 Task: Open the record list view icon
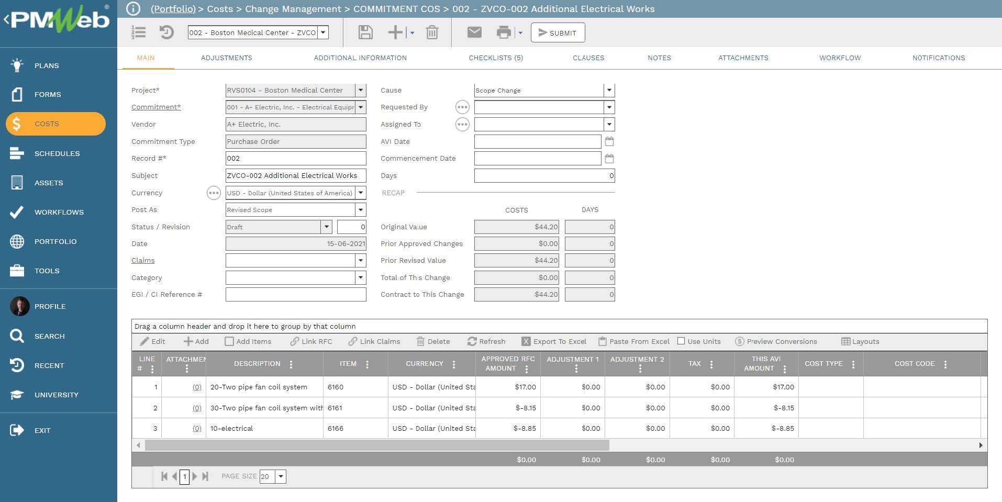tap(138, 32)
